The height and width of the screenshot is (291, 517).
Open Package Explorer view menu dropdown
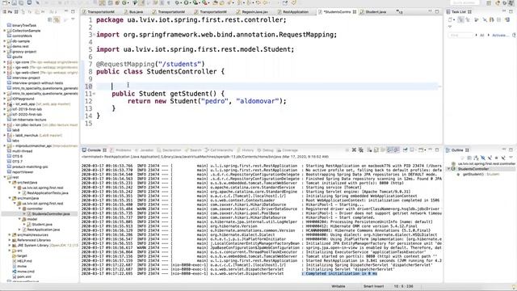[x=73, y=19]
